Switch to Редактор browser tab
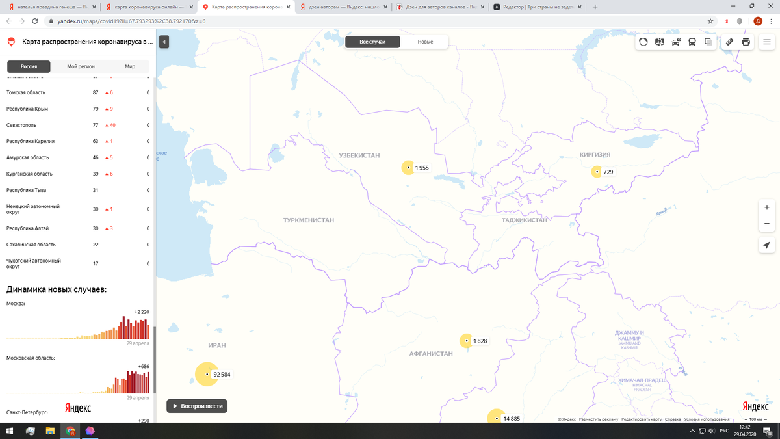Viewport: 780px width, 439px height. [537, 7]
